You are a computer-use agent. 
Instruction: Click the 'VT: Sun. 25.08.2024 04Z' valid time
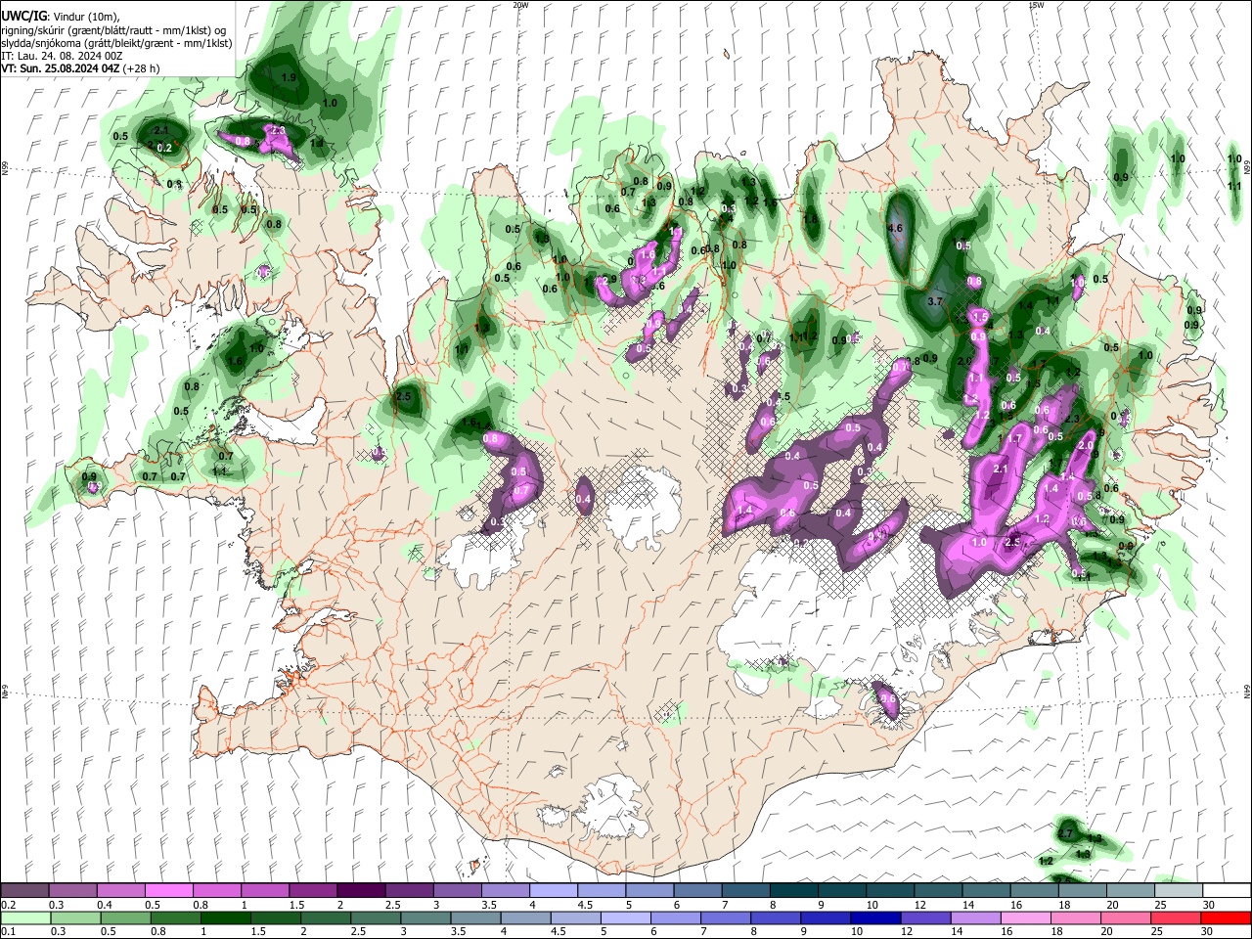(62, 68)
